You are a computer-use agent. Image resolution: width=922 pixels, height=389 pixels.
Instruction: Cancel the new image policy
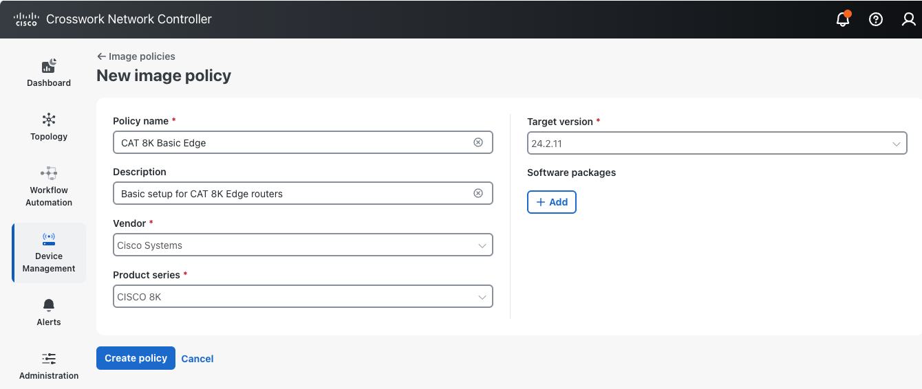point(197,359)
